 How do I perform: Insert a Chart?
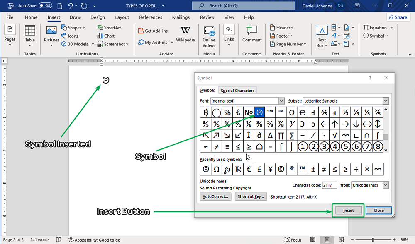coord(107,36)
